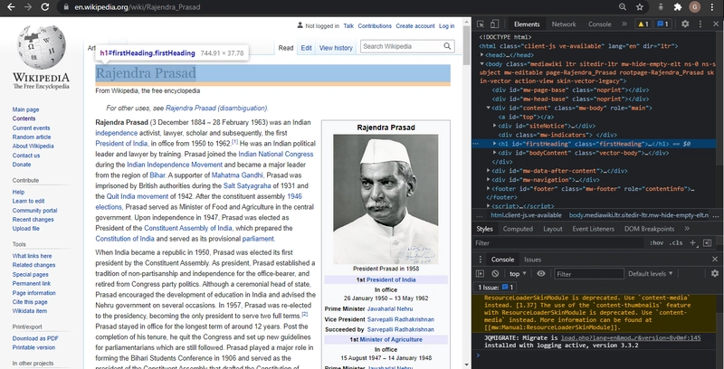724x369 pixels.
Task: Show more Styles pane tabs chevron
Action: [x=687, y=228]
